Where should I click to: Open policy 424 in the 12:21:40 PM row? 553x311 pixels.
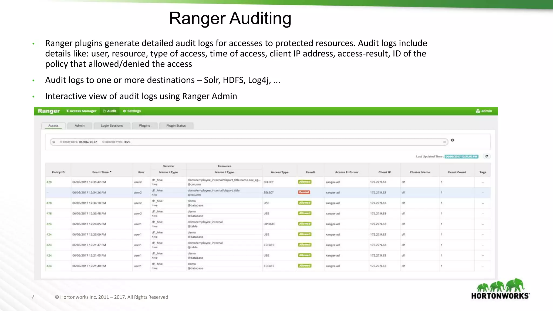point(49,266)
